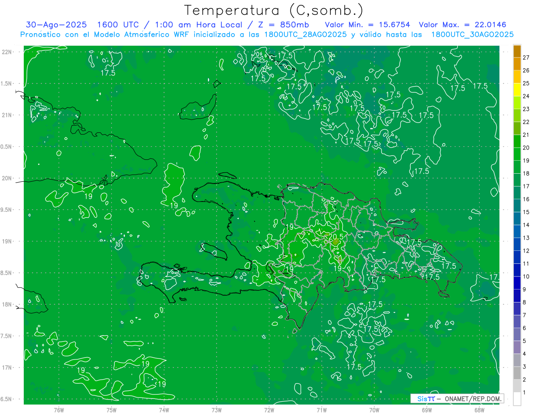Click the colorbar label "16"
This screenshot has height=416, width=538.
coord(526,199)
